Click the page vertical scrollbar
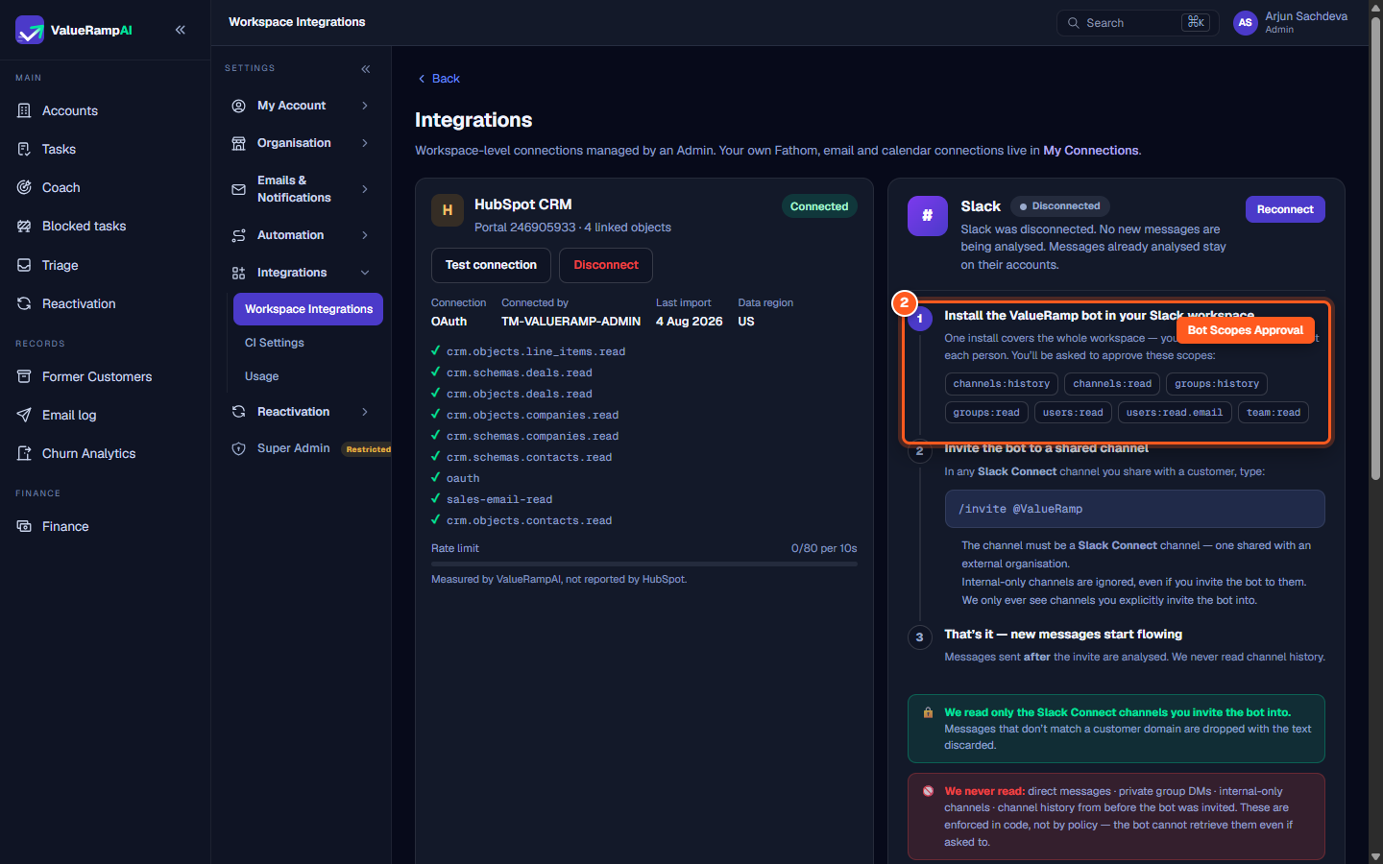Screen dimensions: 1383x864 (1375, 250)
